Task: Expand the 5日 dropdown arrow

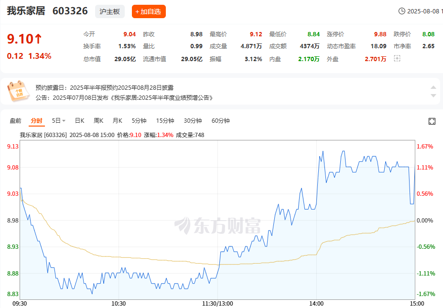Action: click(x=64, y=121)
